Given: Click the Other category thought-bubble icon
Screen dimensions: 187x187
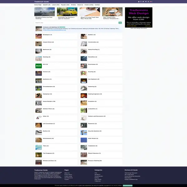Looking at the screenshot, I should pyautogui.click(x=39, y=118).
